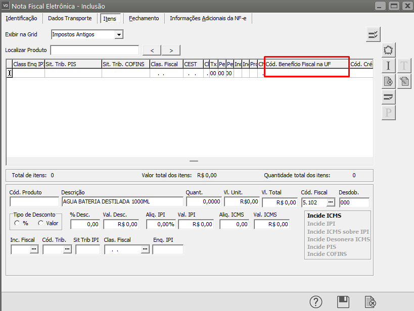414x311 pixels.
Task: Click the 'I' button beside the grid
Action: click(x=388, y=66)
